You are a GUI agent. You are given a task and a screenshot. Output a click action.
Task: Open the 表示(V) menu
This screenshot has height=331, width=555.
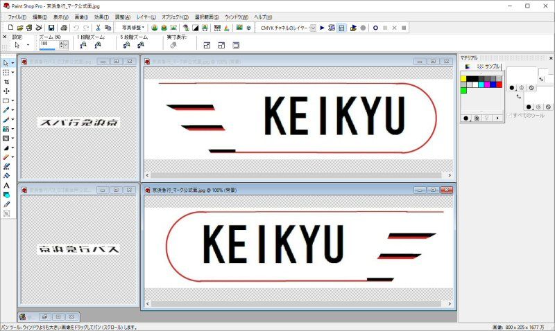pyautogui.click(x=60, y=17)
